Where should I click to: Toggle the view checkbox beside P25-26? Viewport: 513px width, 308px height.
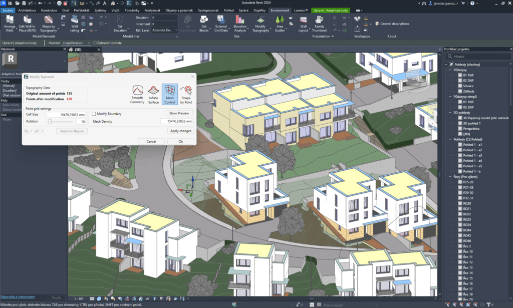point(460,182)
